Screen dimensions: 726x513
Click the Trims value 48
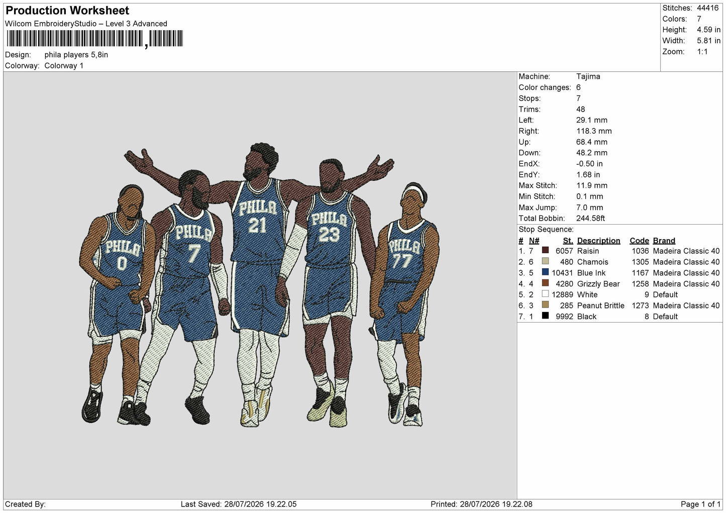(x=581, y=110)
